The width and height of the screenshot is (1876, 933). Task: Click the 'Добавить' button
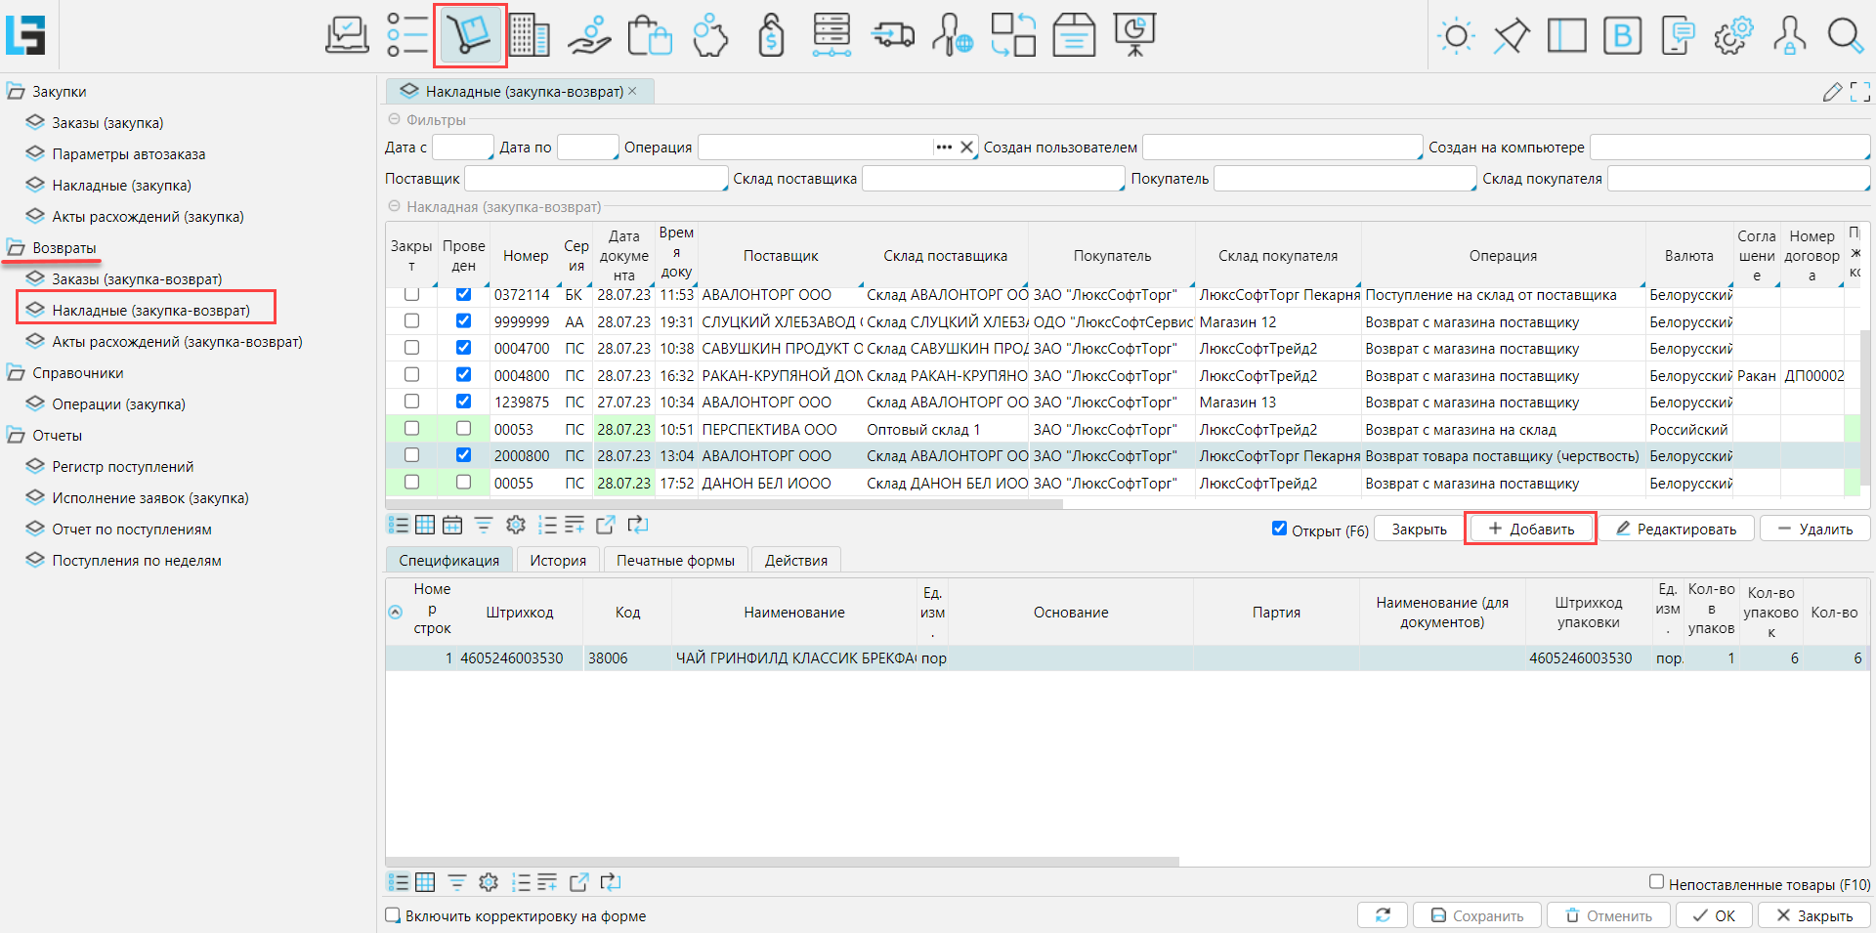click(1530, 529)
